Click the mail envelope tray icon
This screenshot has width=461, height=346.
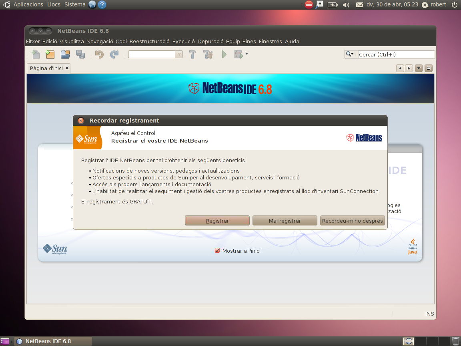360,5
